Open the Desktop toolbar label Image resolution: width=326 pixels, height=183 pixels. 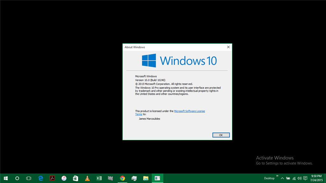coord(269,178)
